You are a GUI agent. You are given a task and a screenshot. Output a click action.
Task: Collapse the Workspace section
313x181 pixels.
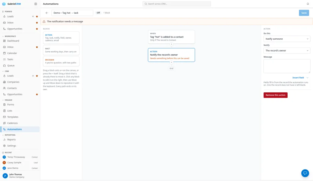(x=3, y=36)
